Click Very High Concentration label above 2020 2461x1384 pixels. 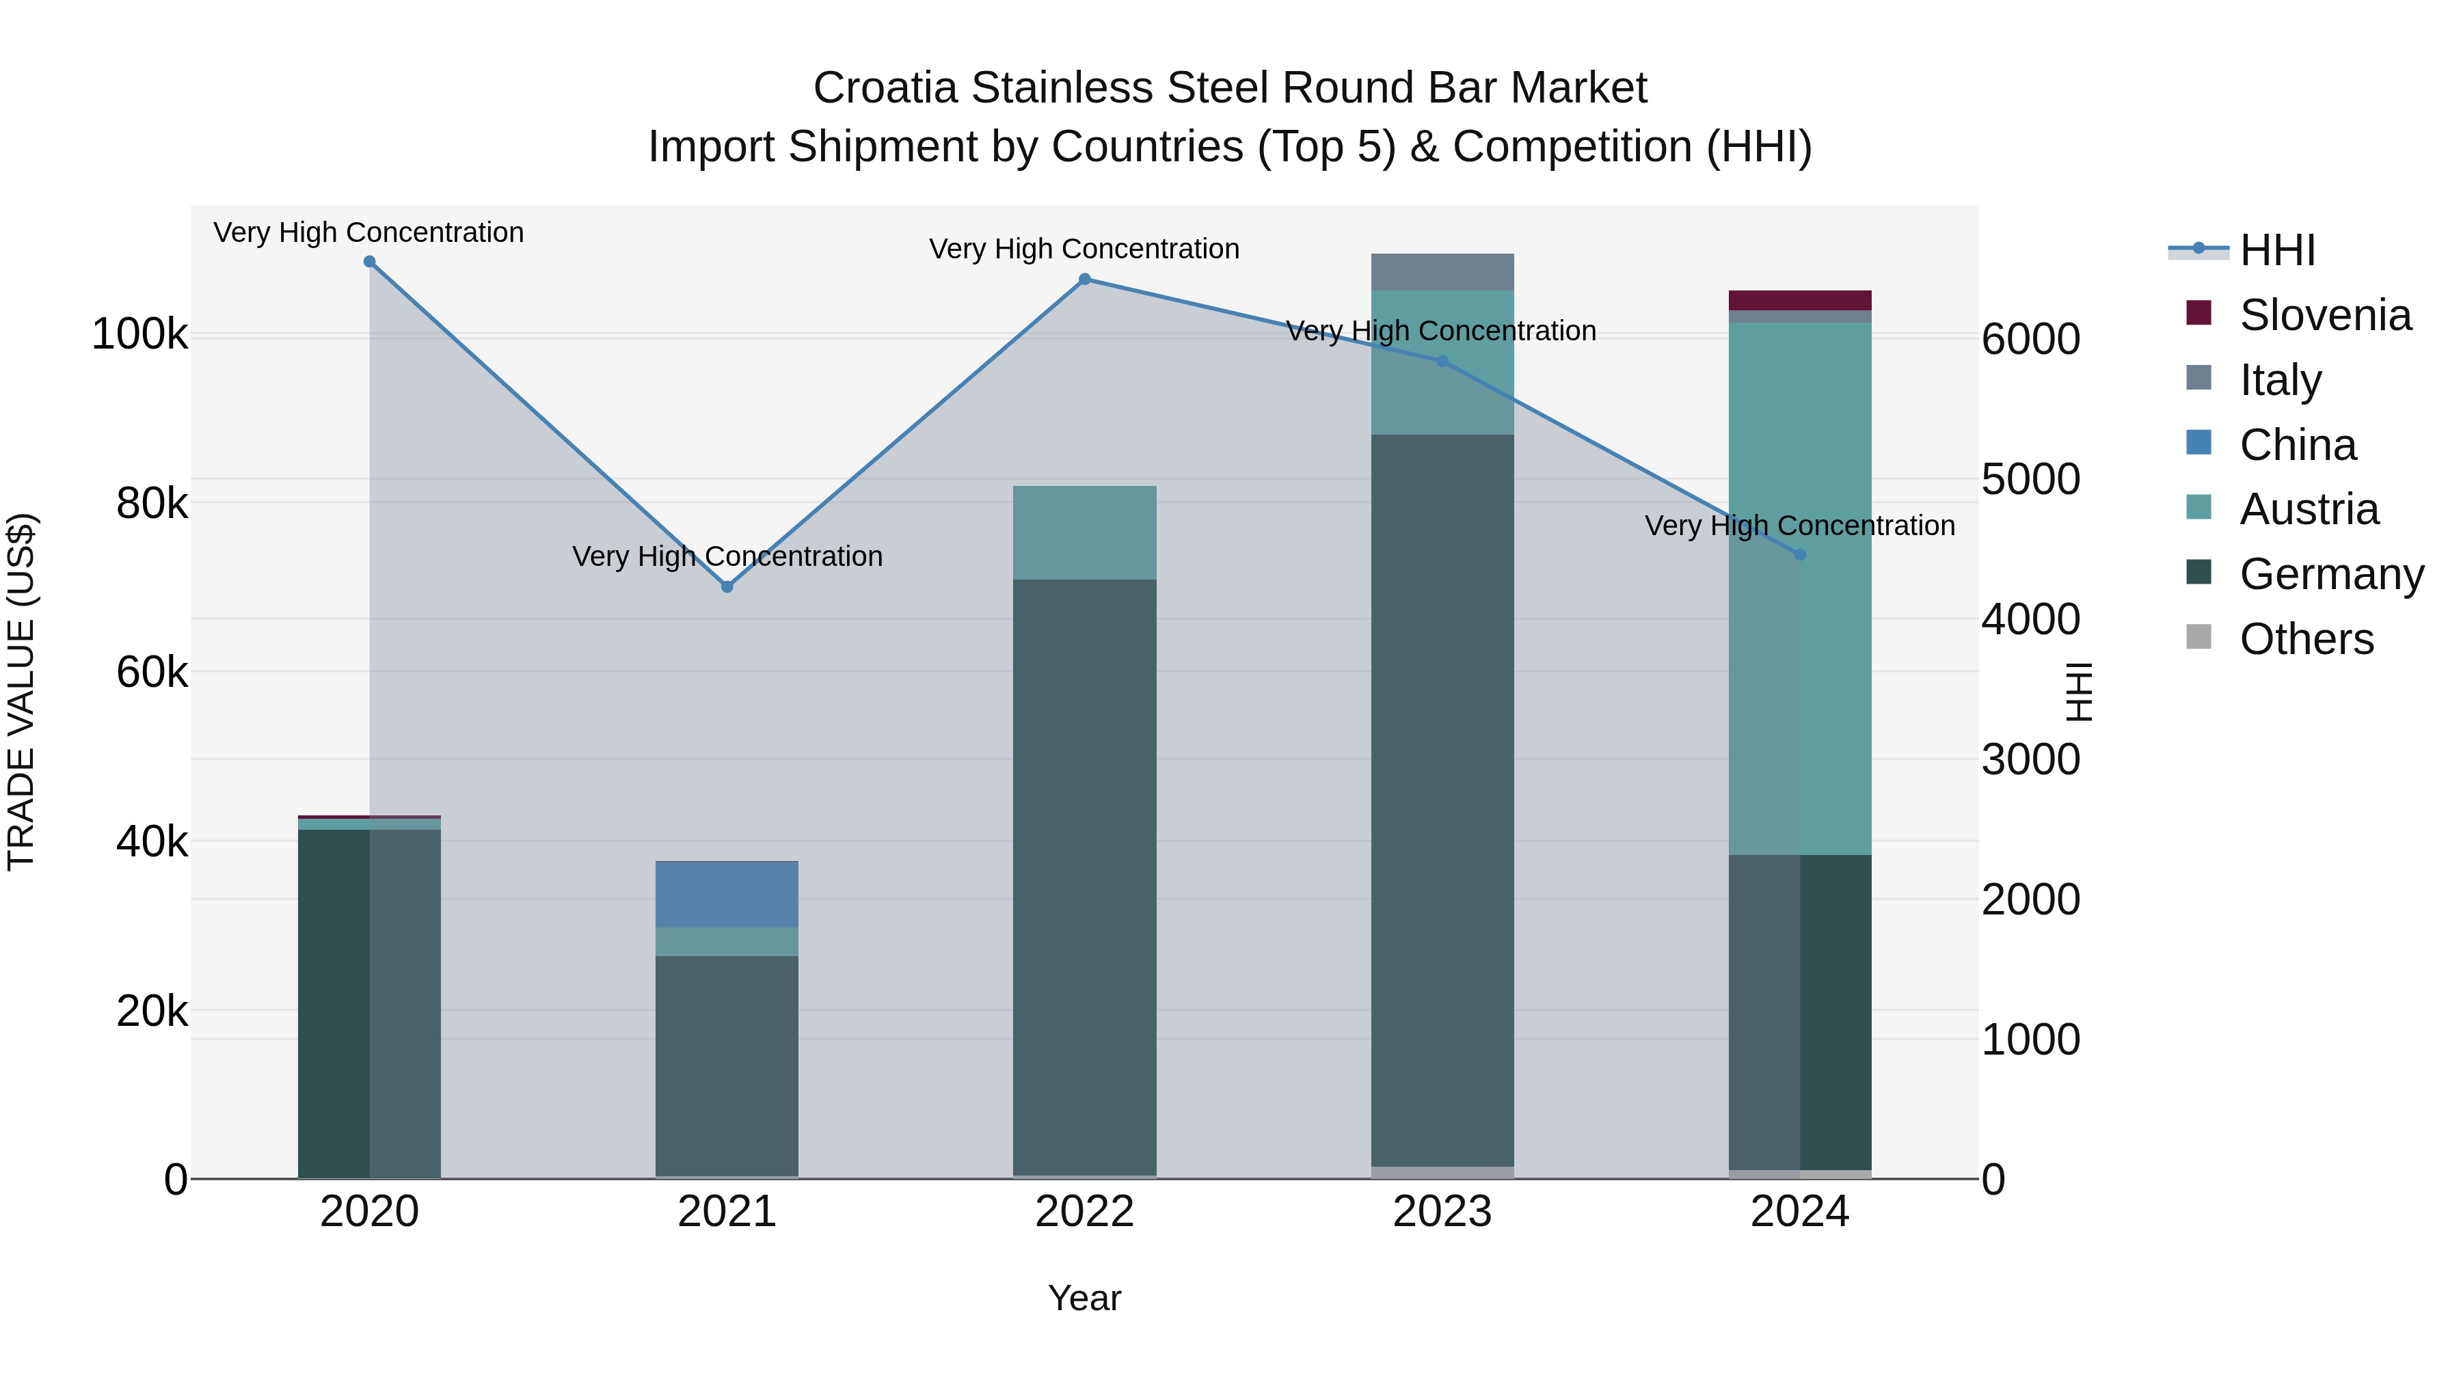pos(368,232)
